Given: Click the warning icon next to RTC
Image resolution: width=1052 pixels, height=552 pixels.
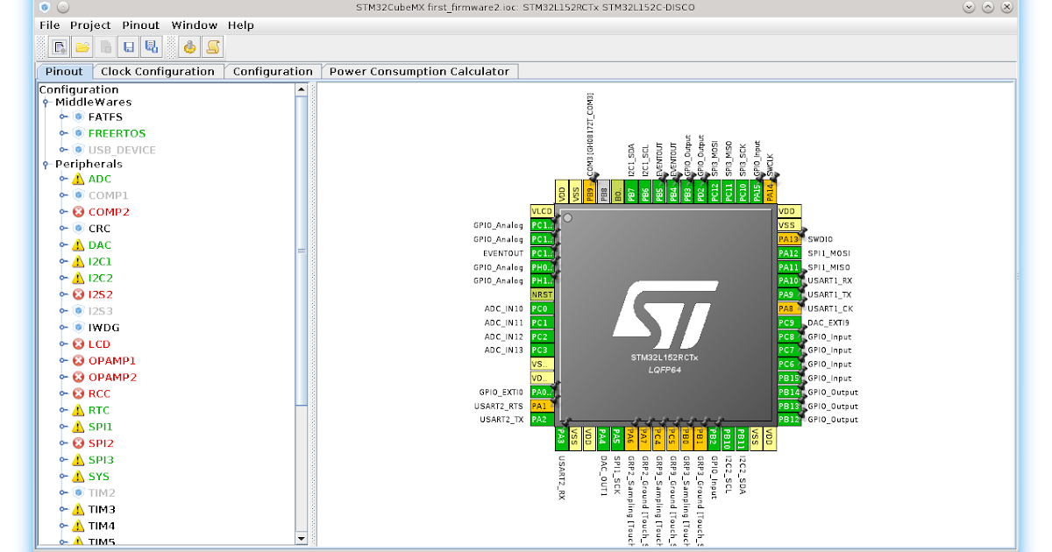Looking at the screenshot, I should [77, 409].
